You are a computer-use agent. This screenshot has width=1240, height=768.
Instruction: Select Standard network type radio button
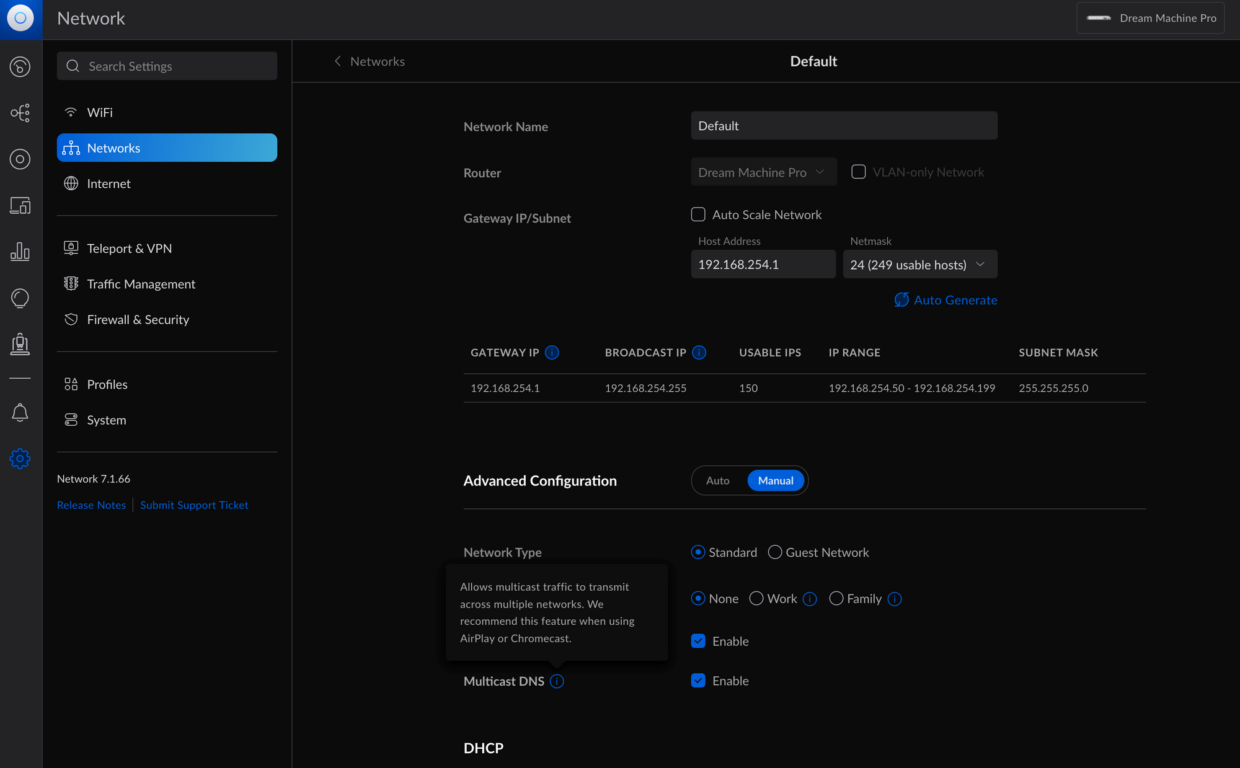[x=699, y=552]
